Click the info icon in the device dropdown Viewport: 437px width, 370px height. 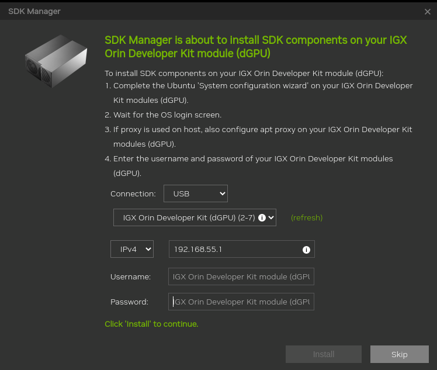(x=262, y=218)
